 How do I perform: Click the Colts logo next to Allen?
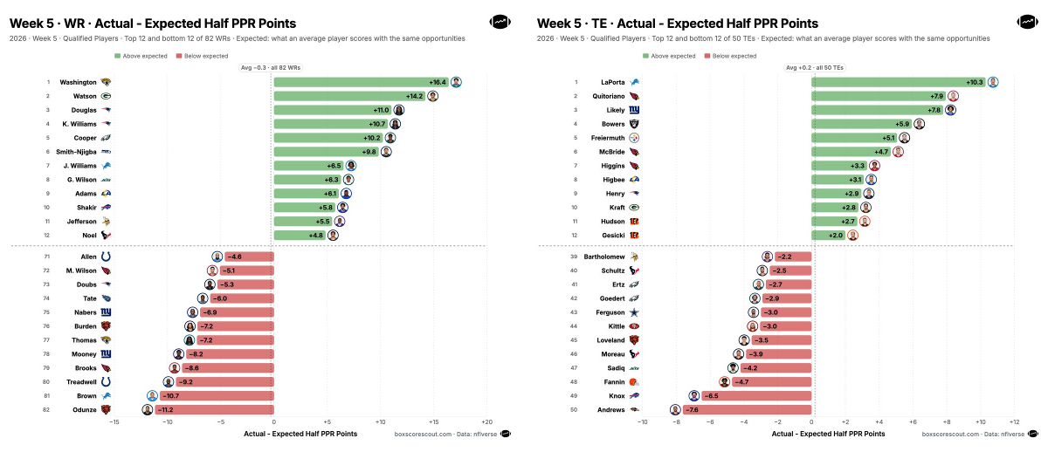(106, 257)
